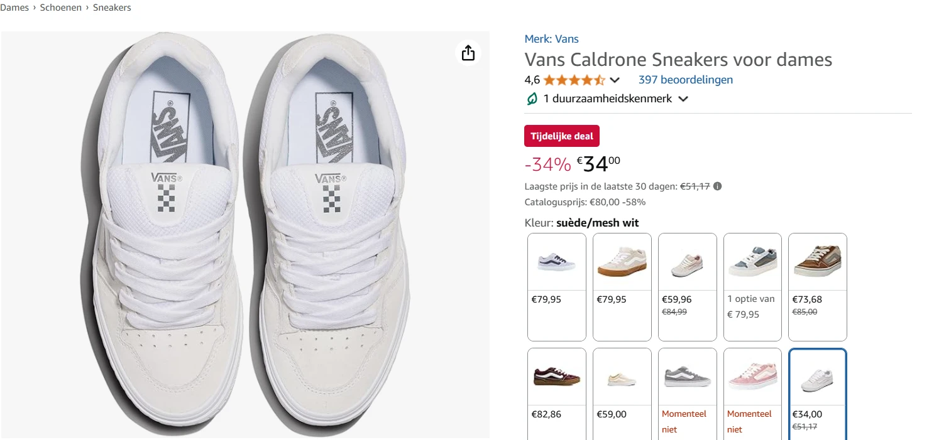The width and height of the screenshot is (934, 440).
Task: Pick the bordeaux red sneaker option
Action: [x=556, y=375]
